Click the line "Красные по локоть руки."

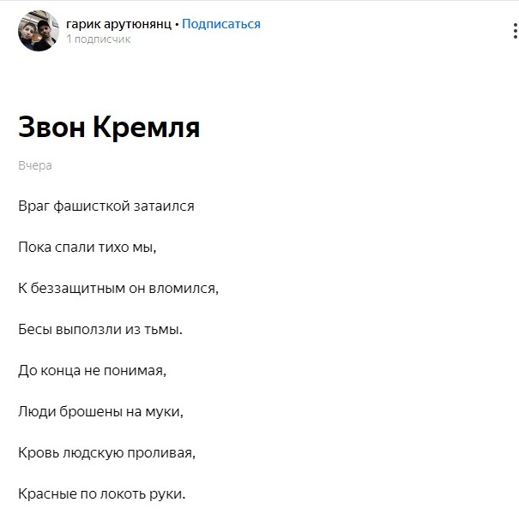[x=102, y=494]
